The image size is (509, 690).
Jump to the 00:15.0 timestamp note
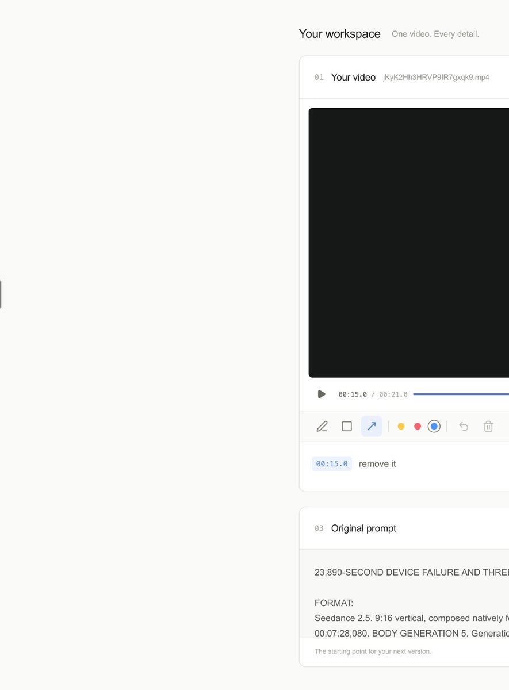pos(332,464)
